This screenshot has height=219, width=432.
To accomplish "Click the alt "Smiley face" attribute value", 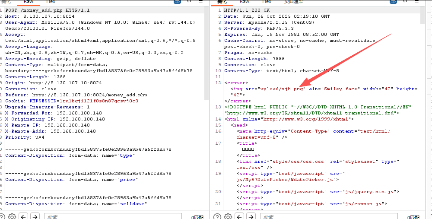I will pos(340,89).
